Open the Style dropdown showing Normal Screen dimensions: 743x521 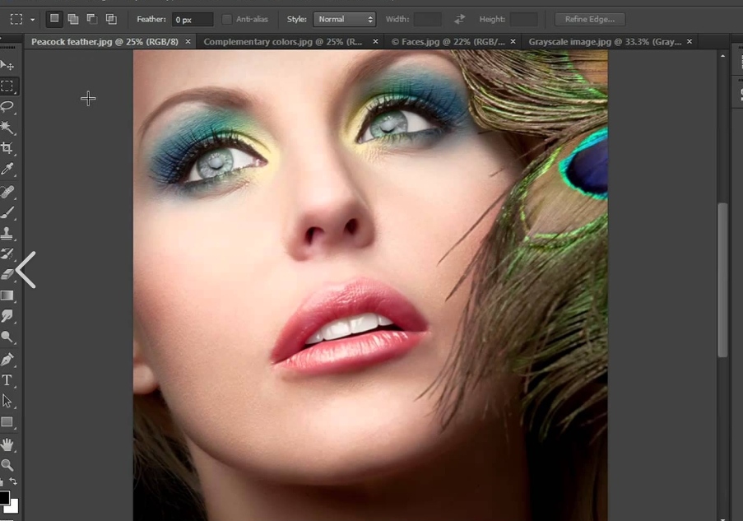[344, 19]
